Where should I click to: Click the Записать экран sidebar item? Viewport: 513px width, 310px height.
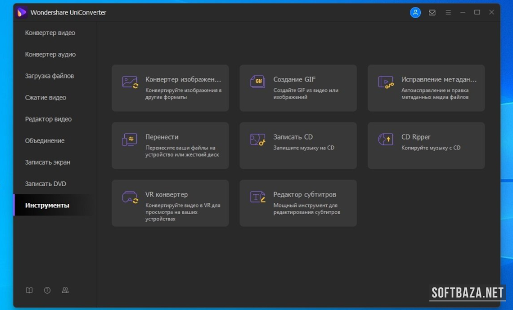48,162
